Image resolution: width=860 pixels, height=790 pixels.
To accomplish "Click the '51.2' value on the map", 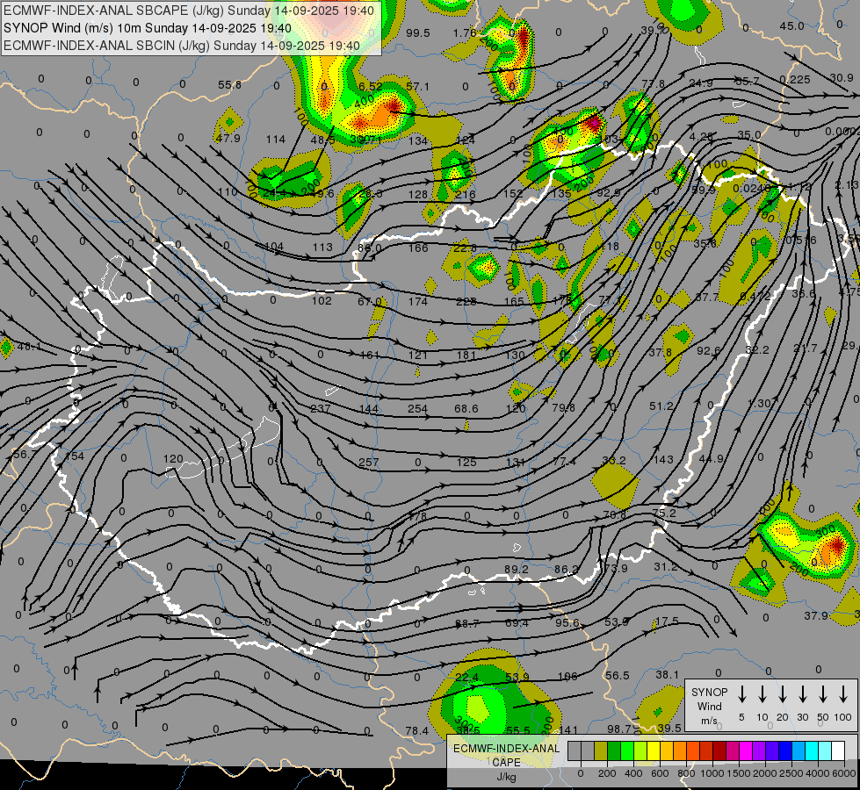I will tap(661, 406).
